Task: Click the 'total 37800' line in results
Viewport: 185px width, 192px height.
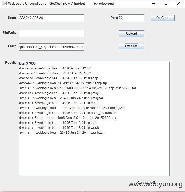Action: (27, 63)
